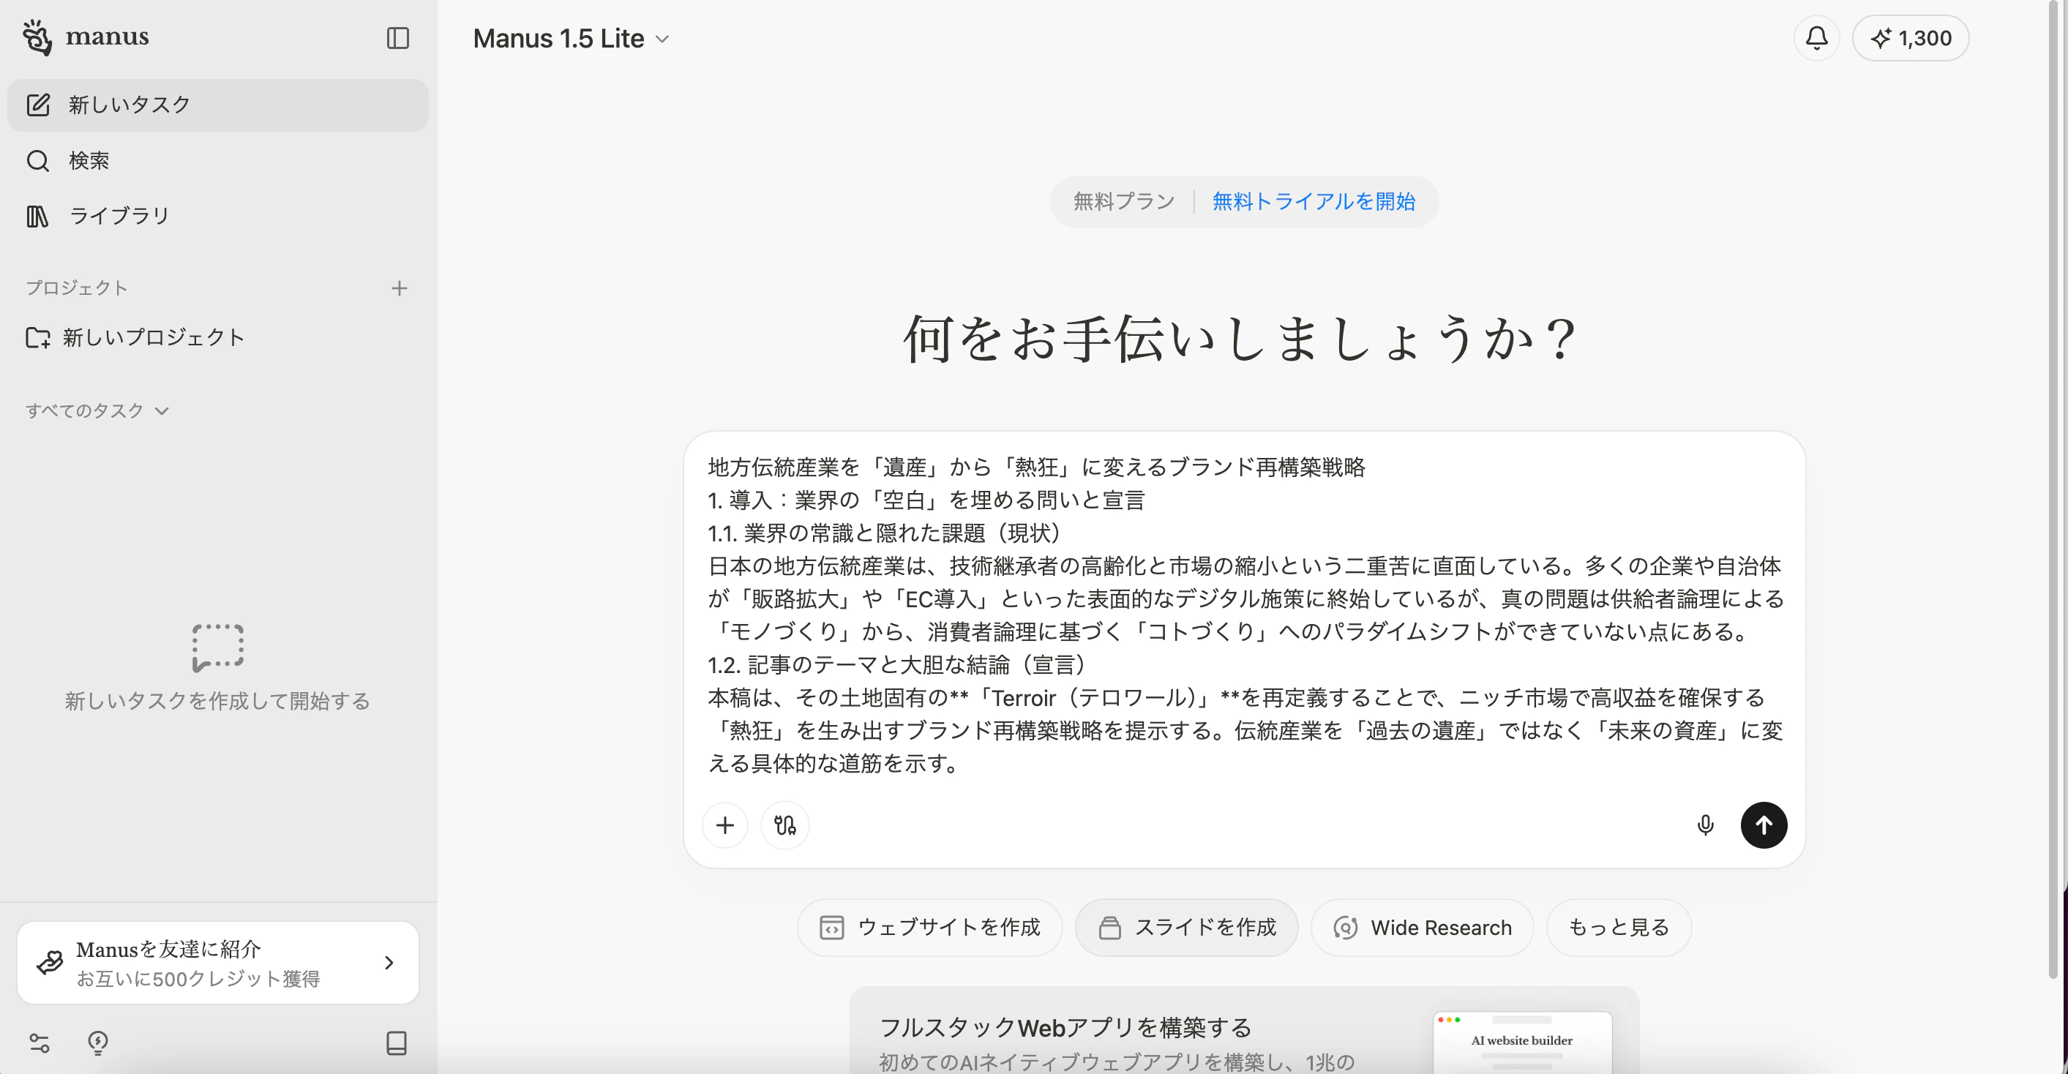Click the chevron on the referral card
This screenshot has height=1074, width=2068.
[389, 962]
